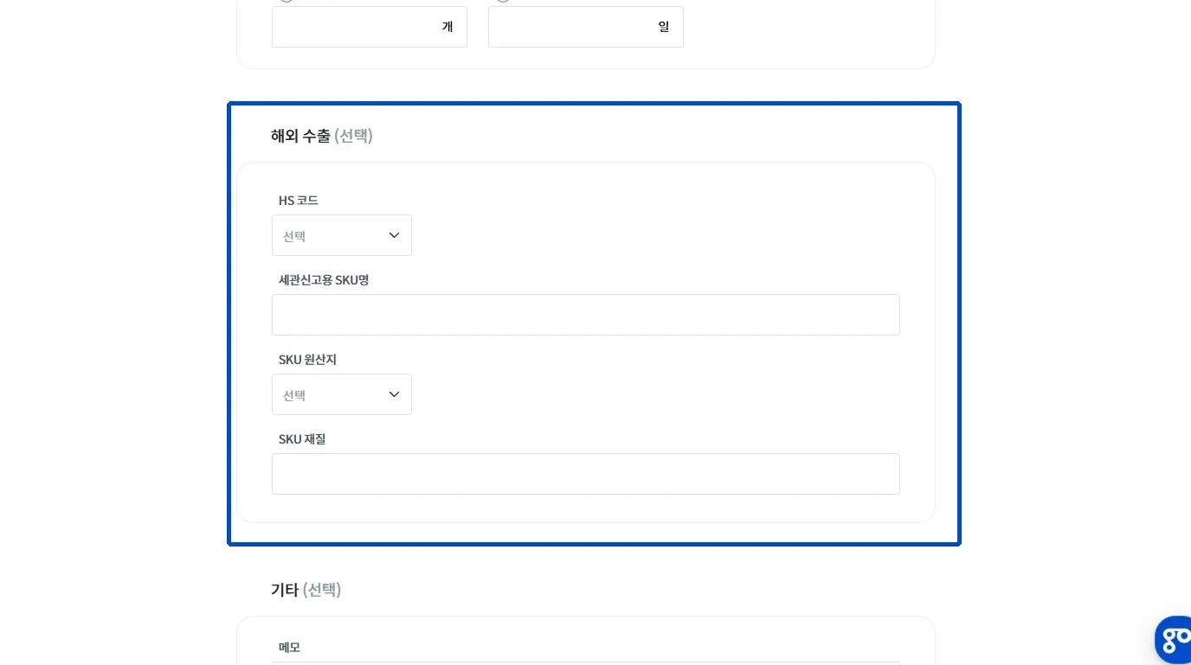Click the 해외 수출 section heading
The width and height of the screenshot is (1191, 665).
pos(300,136)
